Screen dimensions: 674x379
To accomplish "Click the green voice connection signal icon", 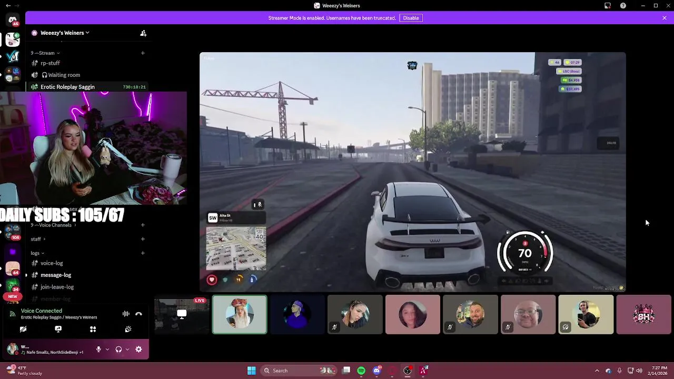I will point(13,314).
